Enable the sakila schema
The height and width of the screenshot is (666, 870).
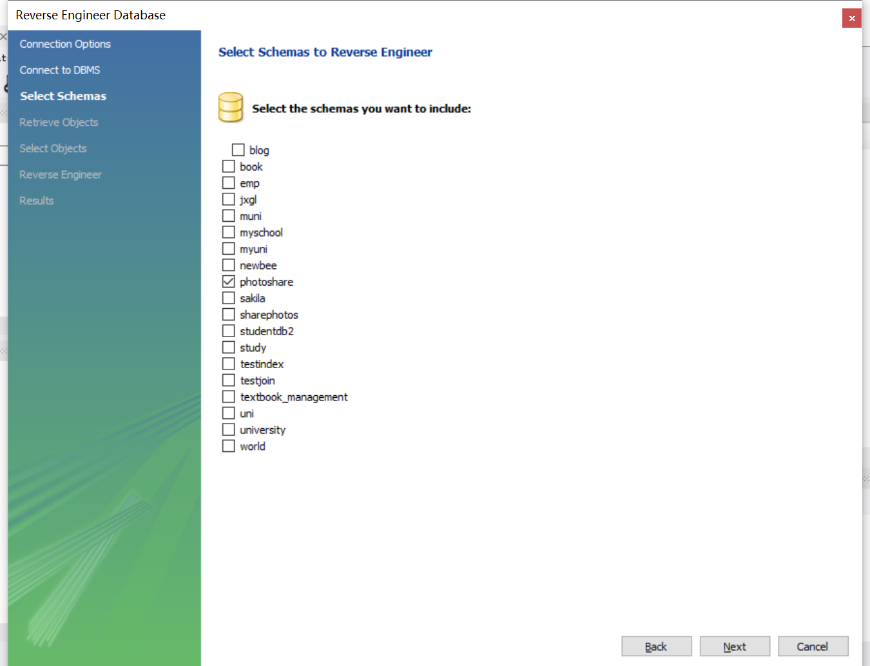tap(228, 298)
